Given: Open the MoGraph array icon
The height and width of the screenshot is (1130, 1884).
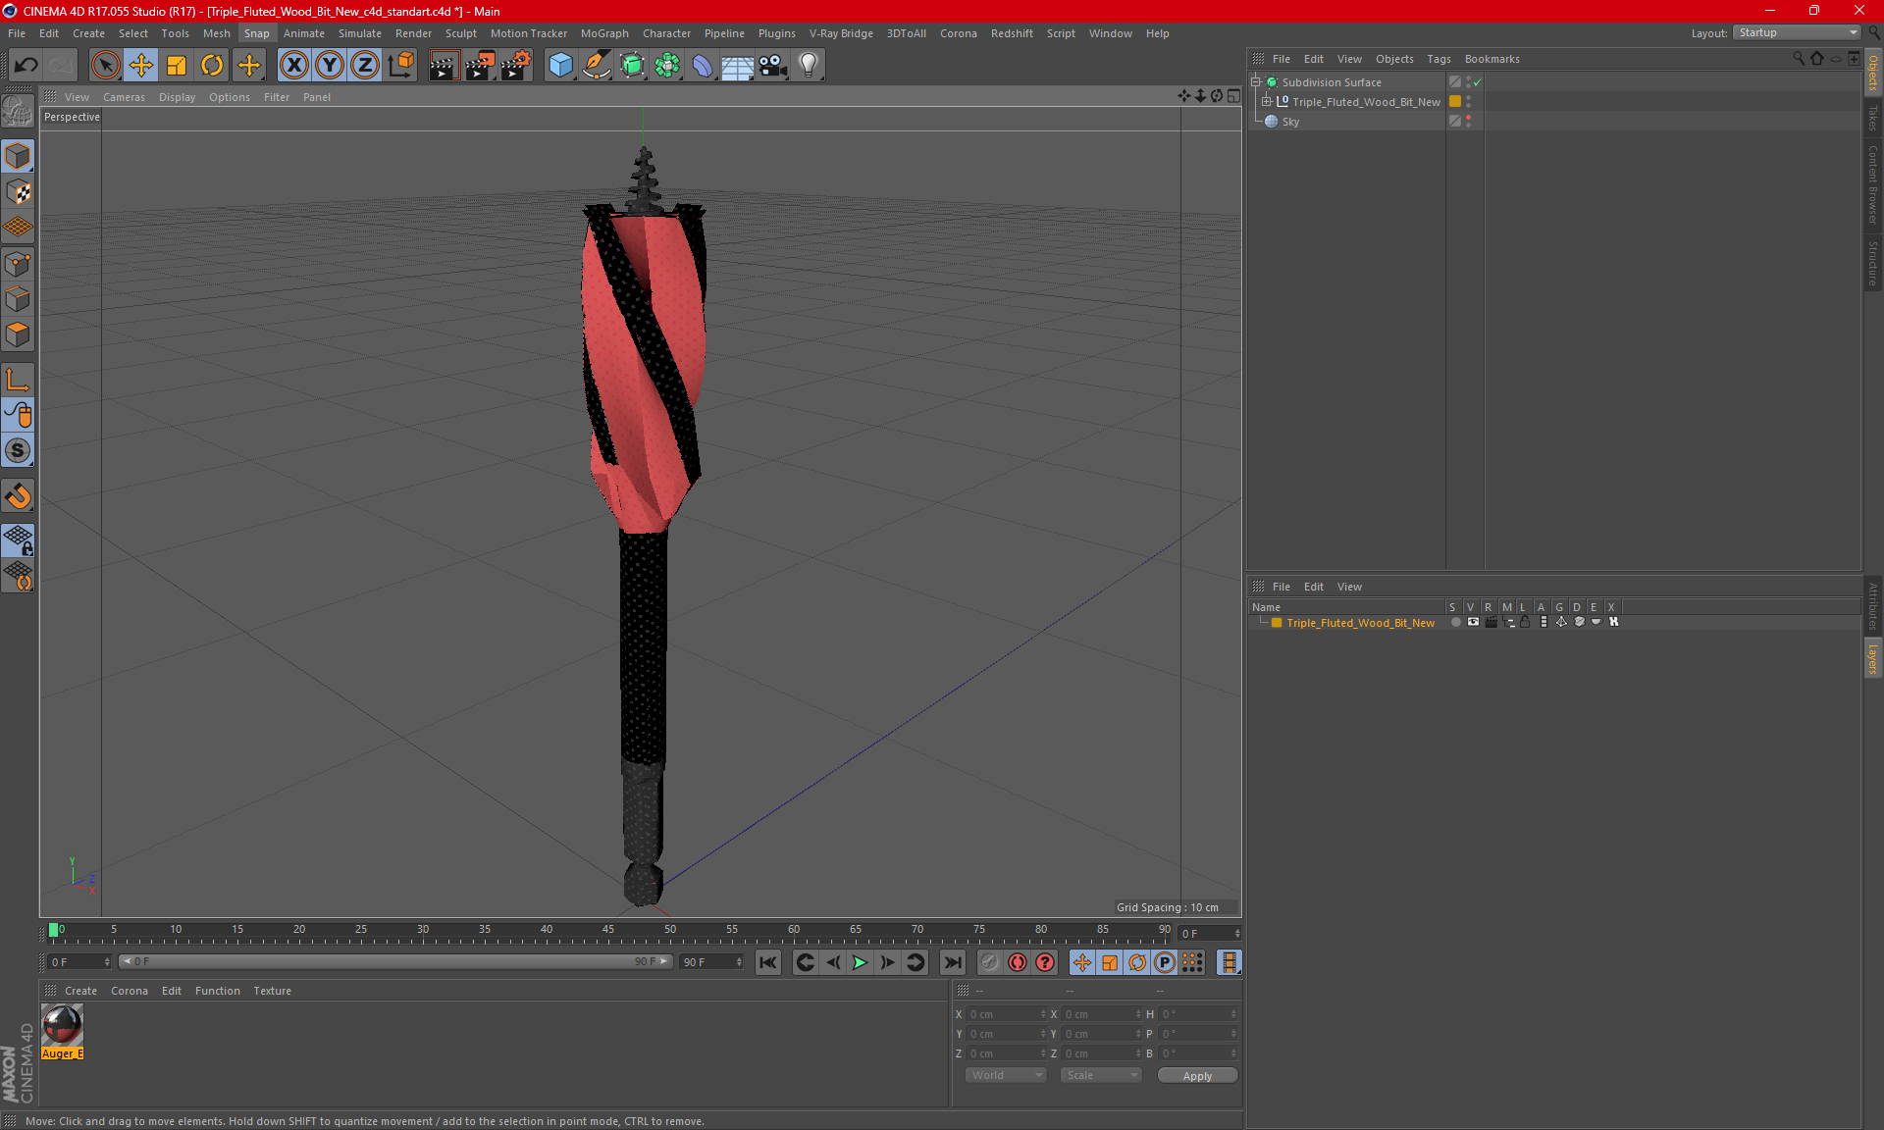Looking at the screenshot, I should pos(667,66).
